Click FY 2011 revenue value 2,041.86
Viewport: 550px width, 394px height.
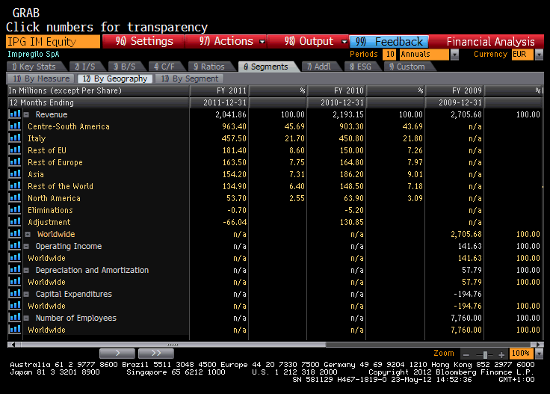click(231, 114)
